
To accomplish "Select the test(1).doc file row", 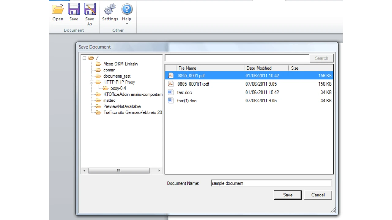I will [187, 101].
